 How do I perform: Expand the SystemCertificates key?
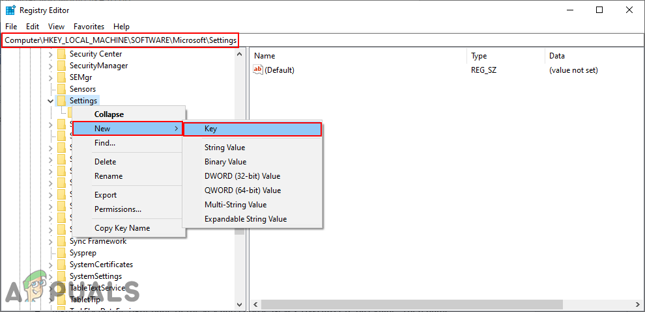coord(51,265)
